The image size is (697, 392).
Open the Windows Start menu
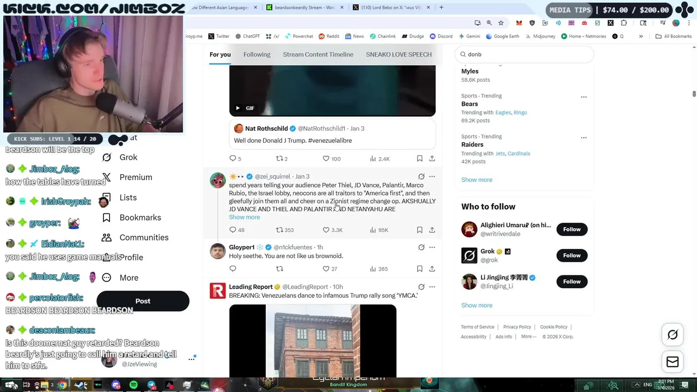[x=11, y=385]
